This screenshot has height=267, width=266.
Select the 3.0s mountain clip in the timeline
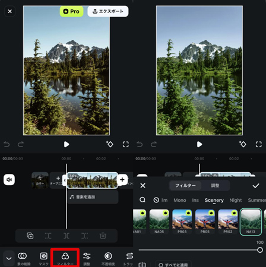92,180
